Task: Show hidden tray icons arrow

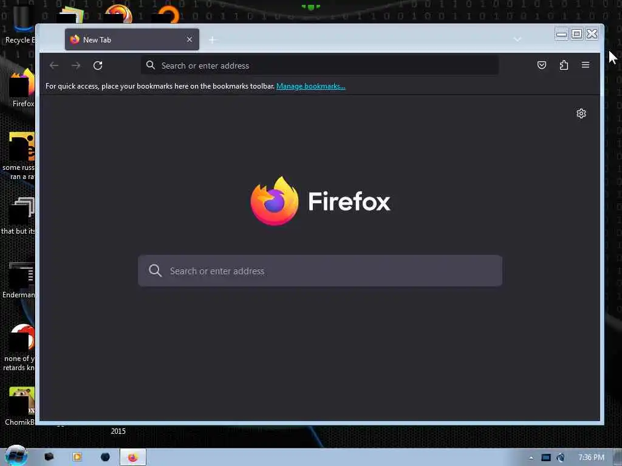Action: (531, 458)
